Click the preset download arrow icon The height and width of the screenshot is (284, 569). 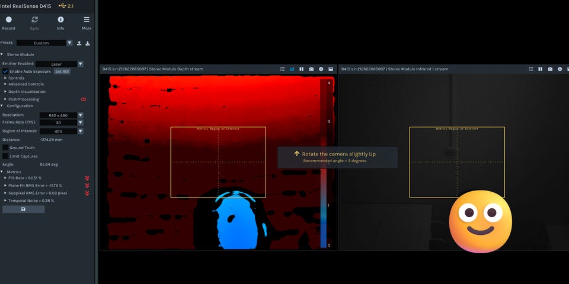[88, 43]
